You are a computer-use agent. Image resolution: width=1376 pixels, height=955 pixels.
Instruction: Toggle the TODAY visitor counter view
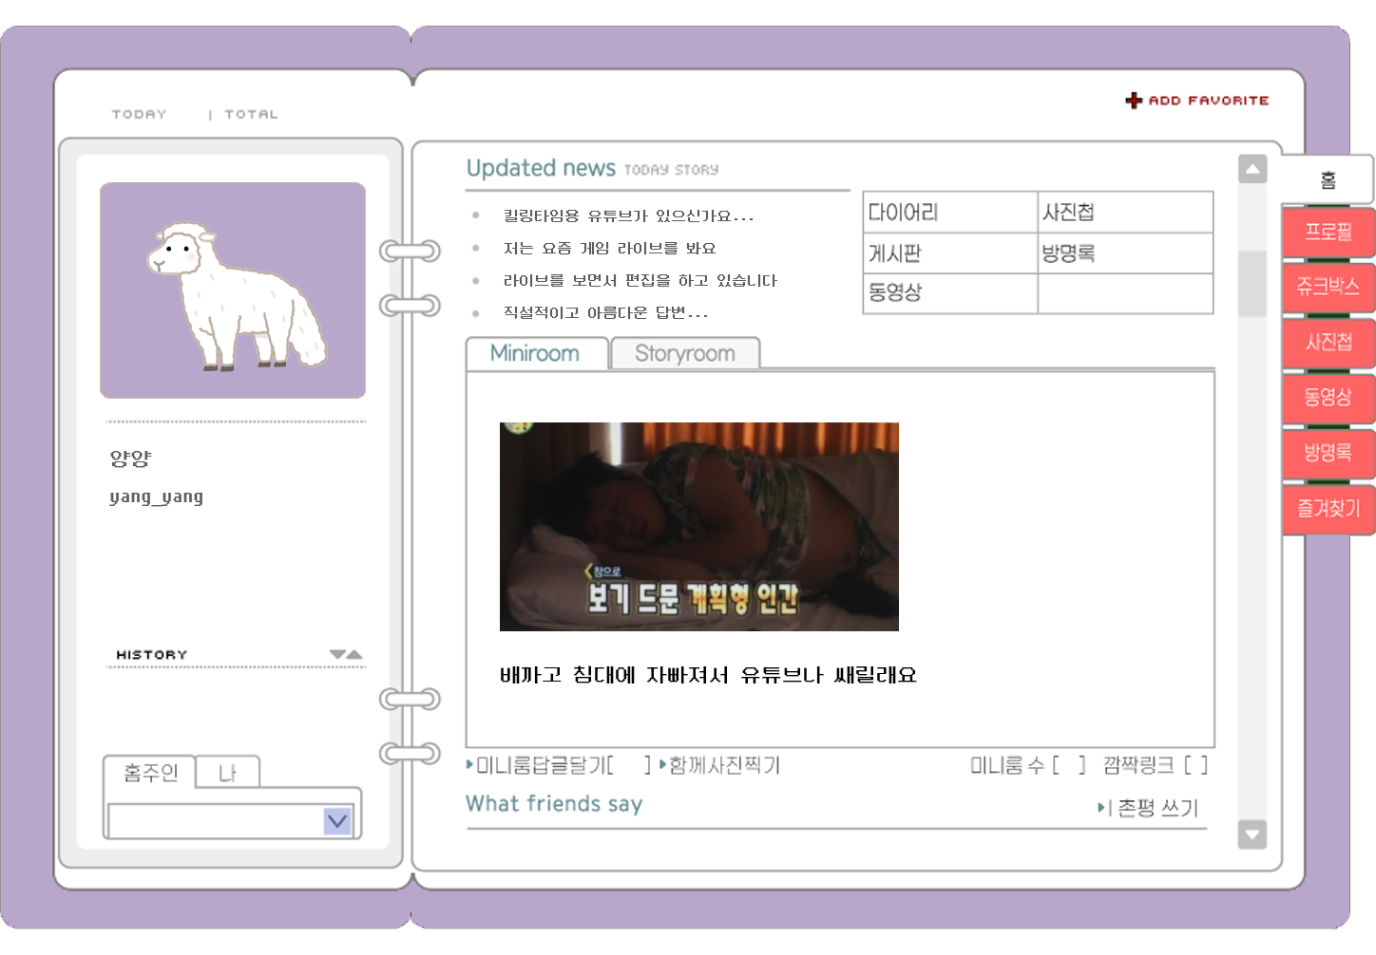tap(139, 113)
